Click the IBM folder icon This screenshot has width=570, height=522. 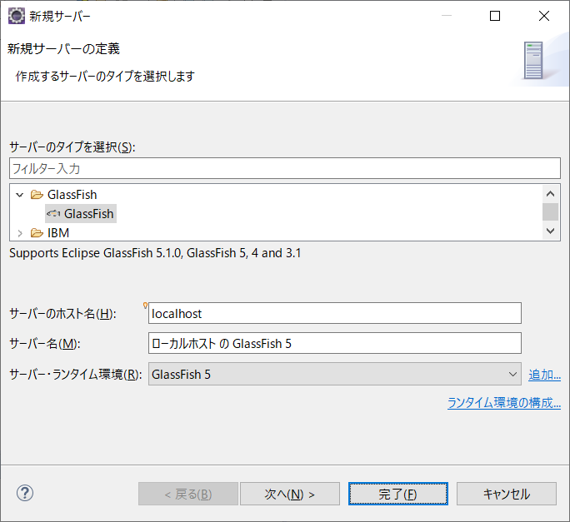pyautogui.click(x=37, y=233)
